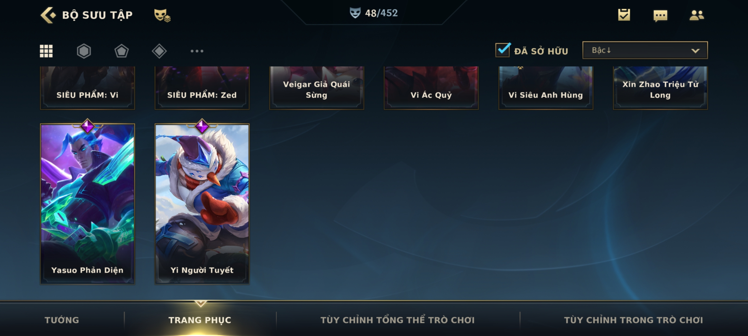
Task: Open the Bậc sort dropdown
Action: pyautogui.click(x=645, y=50)
